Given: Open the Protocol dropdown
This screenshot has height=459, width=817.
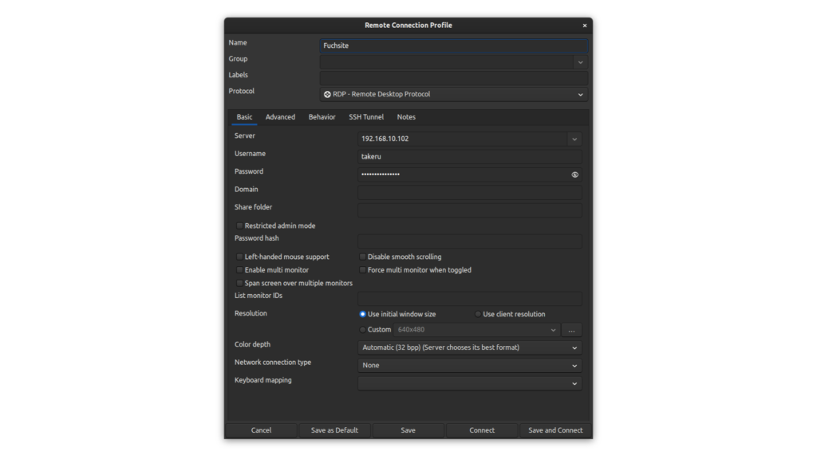Looking at the screenshot, I should point(454,94).
